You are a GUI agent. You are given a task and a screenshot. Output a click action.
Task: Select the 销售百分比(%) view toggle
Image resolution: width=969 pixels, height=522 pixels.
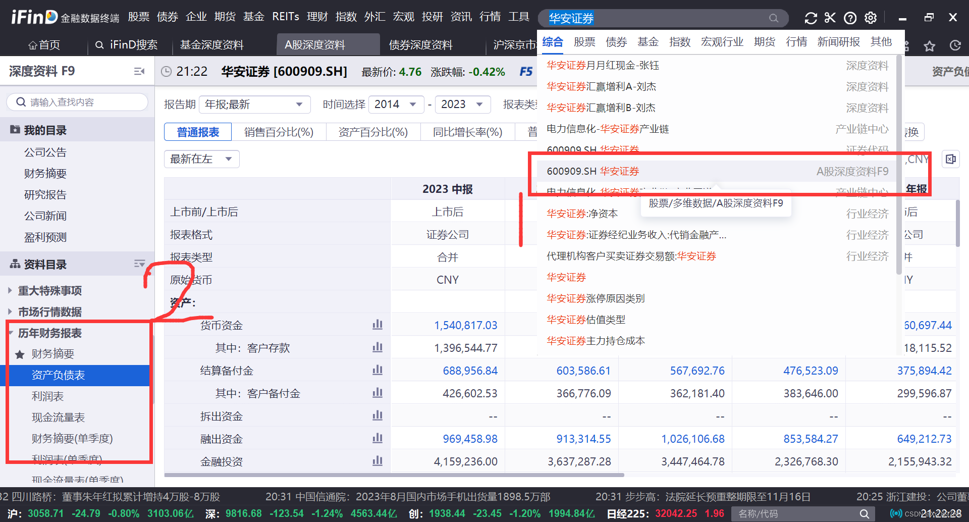coord(279,132)
